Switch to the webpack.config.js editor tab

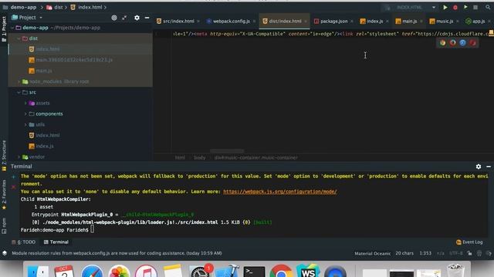(231, 21)
